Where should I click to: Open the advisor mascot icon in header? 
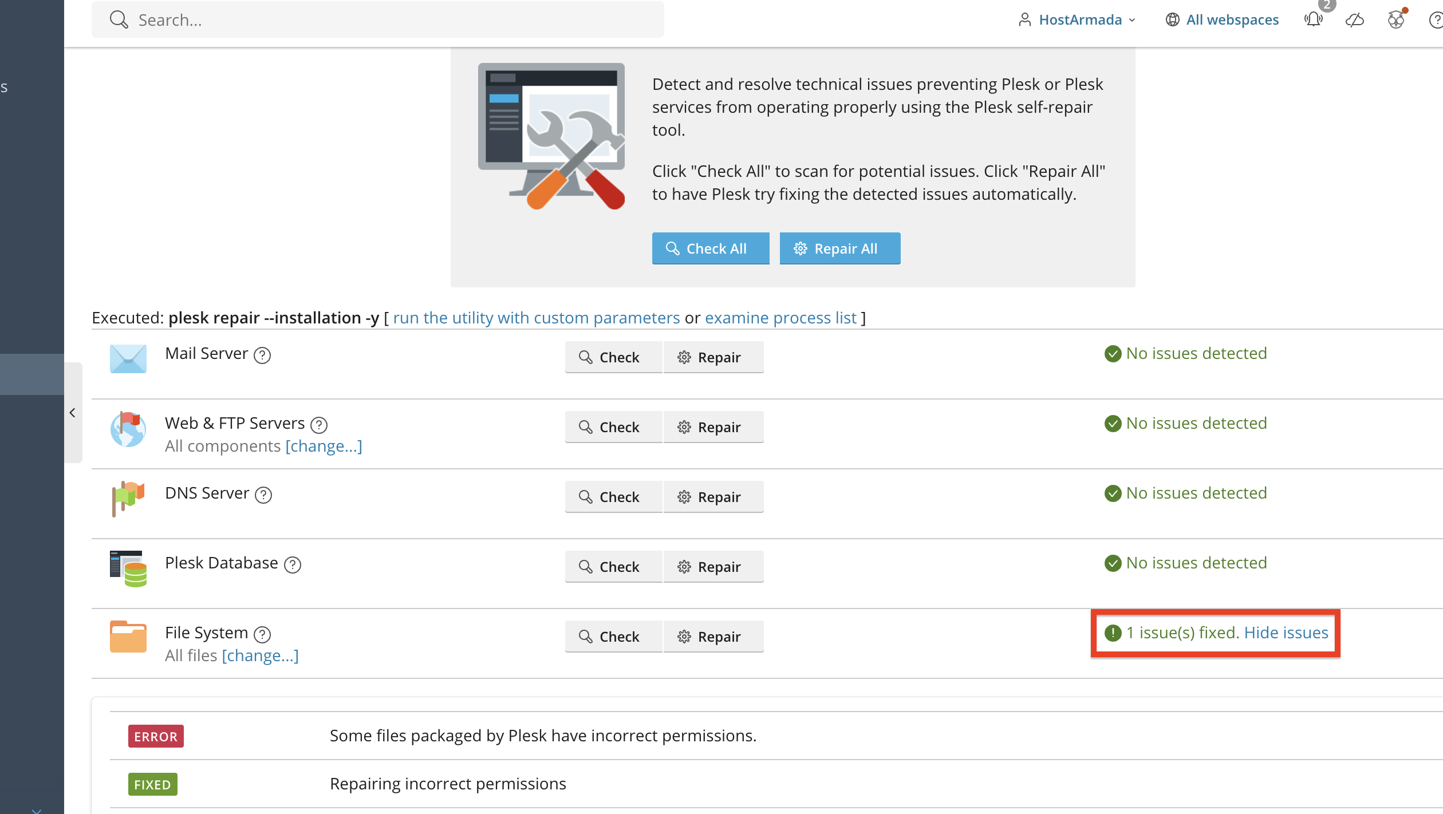click(x=1397, y=19)
